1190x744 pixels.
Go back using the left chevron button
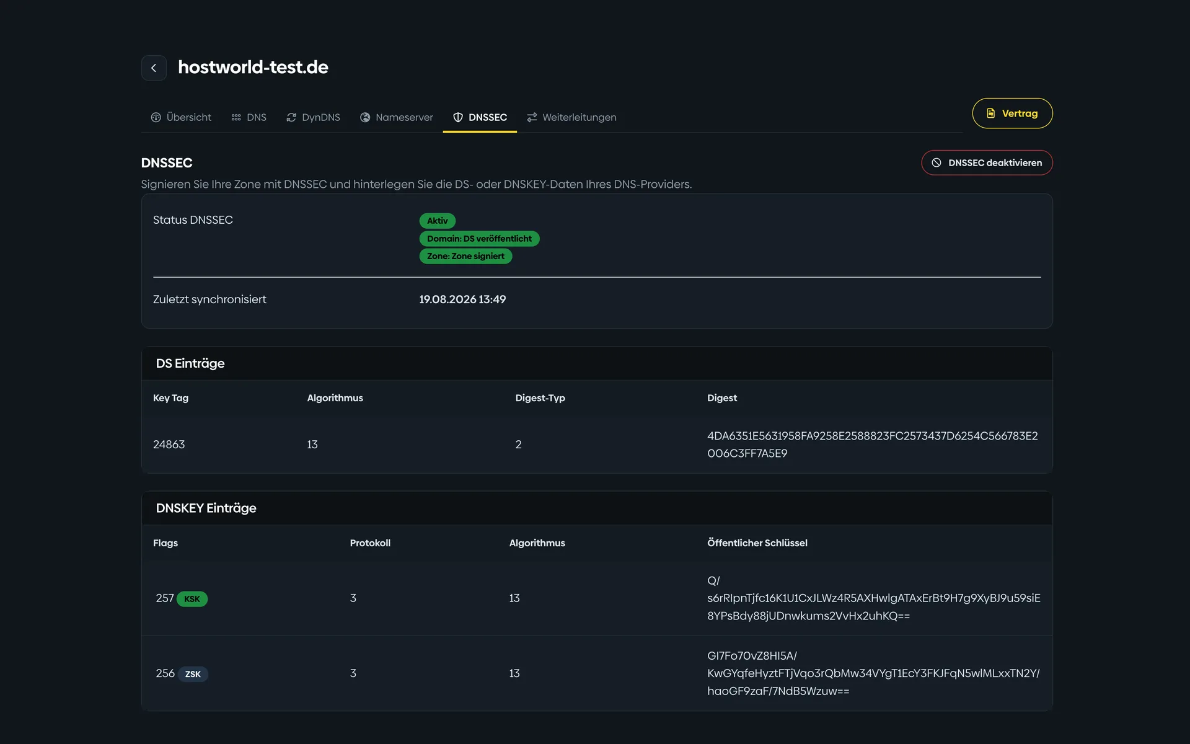(x=154, y=68)
